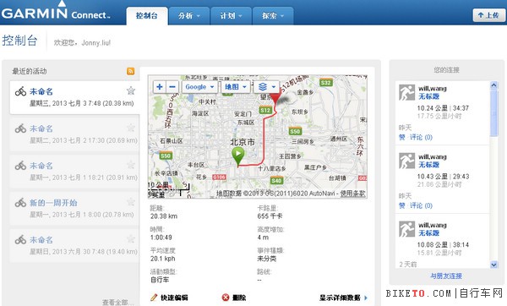Click the 上传 upload button
Viewport: 507px width, 306px height.
(488, 15)
